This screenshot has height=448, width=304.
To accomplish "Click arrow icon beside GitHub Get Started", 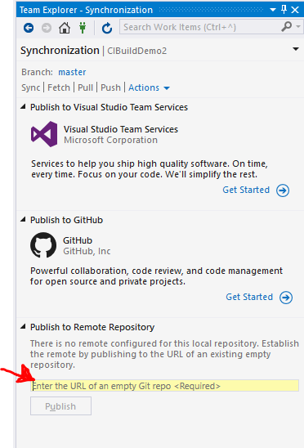I will coord(286,298).
